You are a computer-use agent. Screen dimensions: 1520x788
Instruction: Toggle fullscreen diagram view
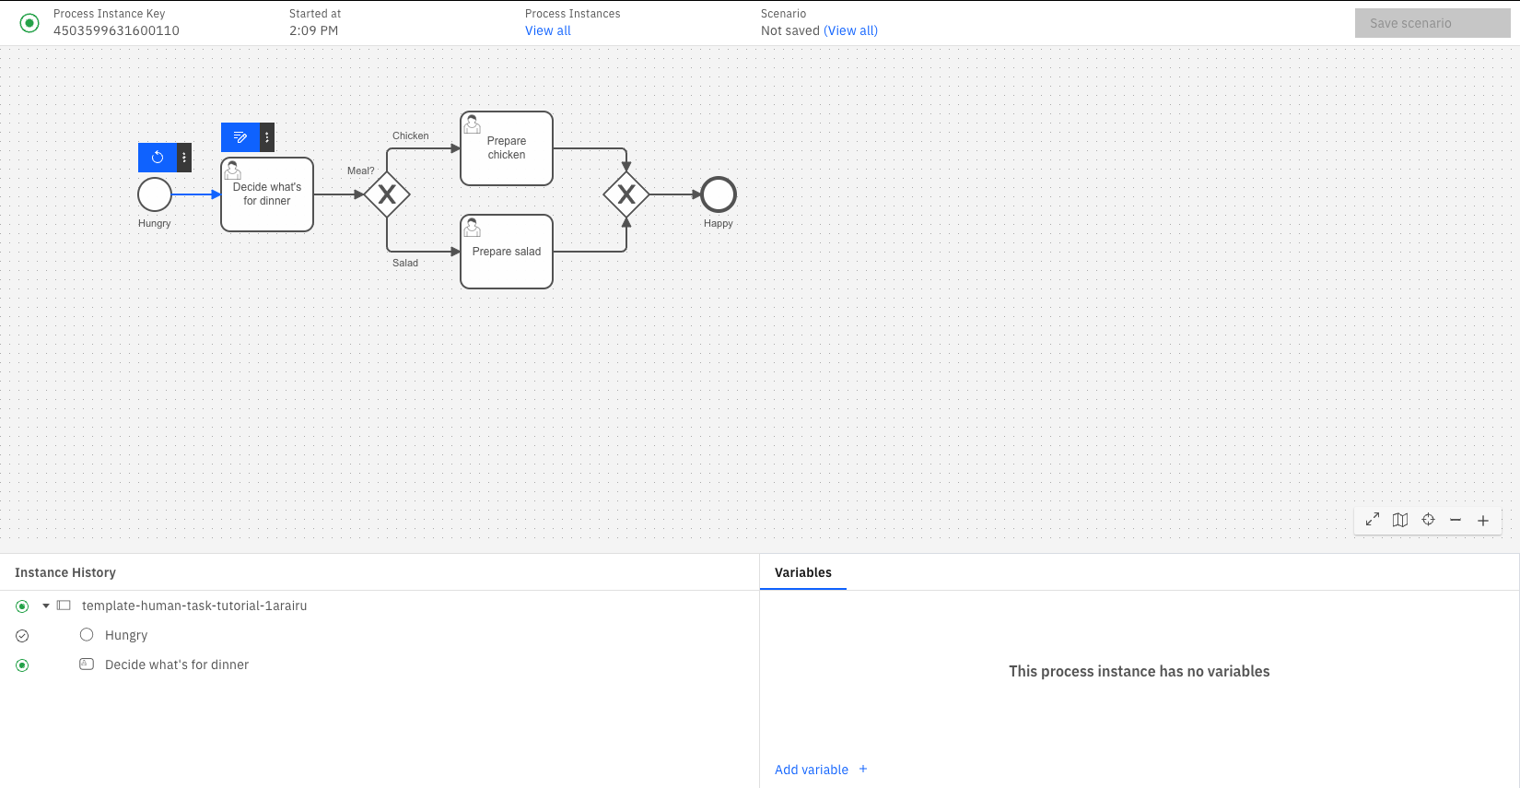[1373, 520]
